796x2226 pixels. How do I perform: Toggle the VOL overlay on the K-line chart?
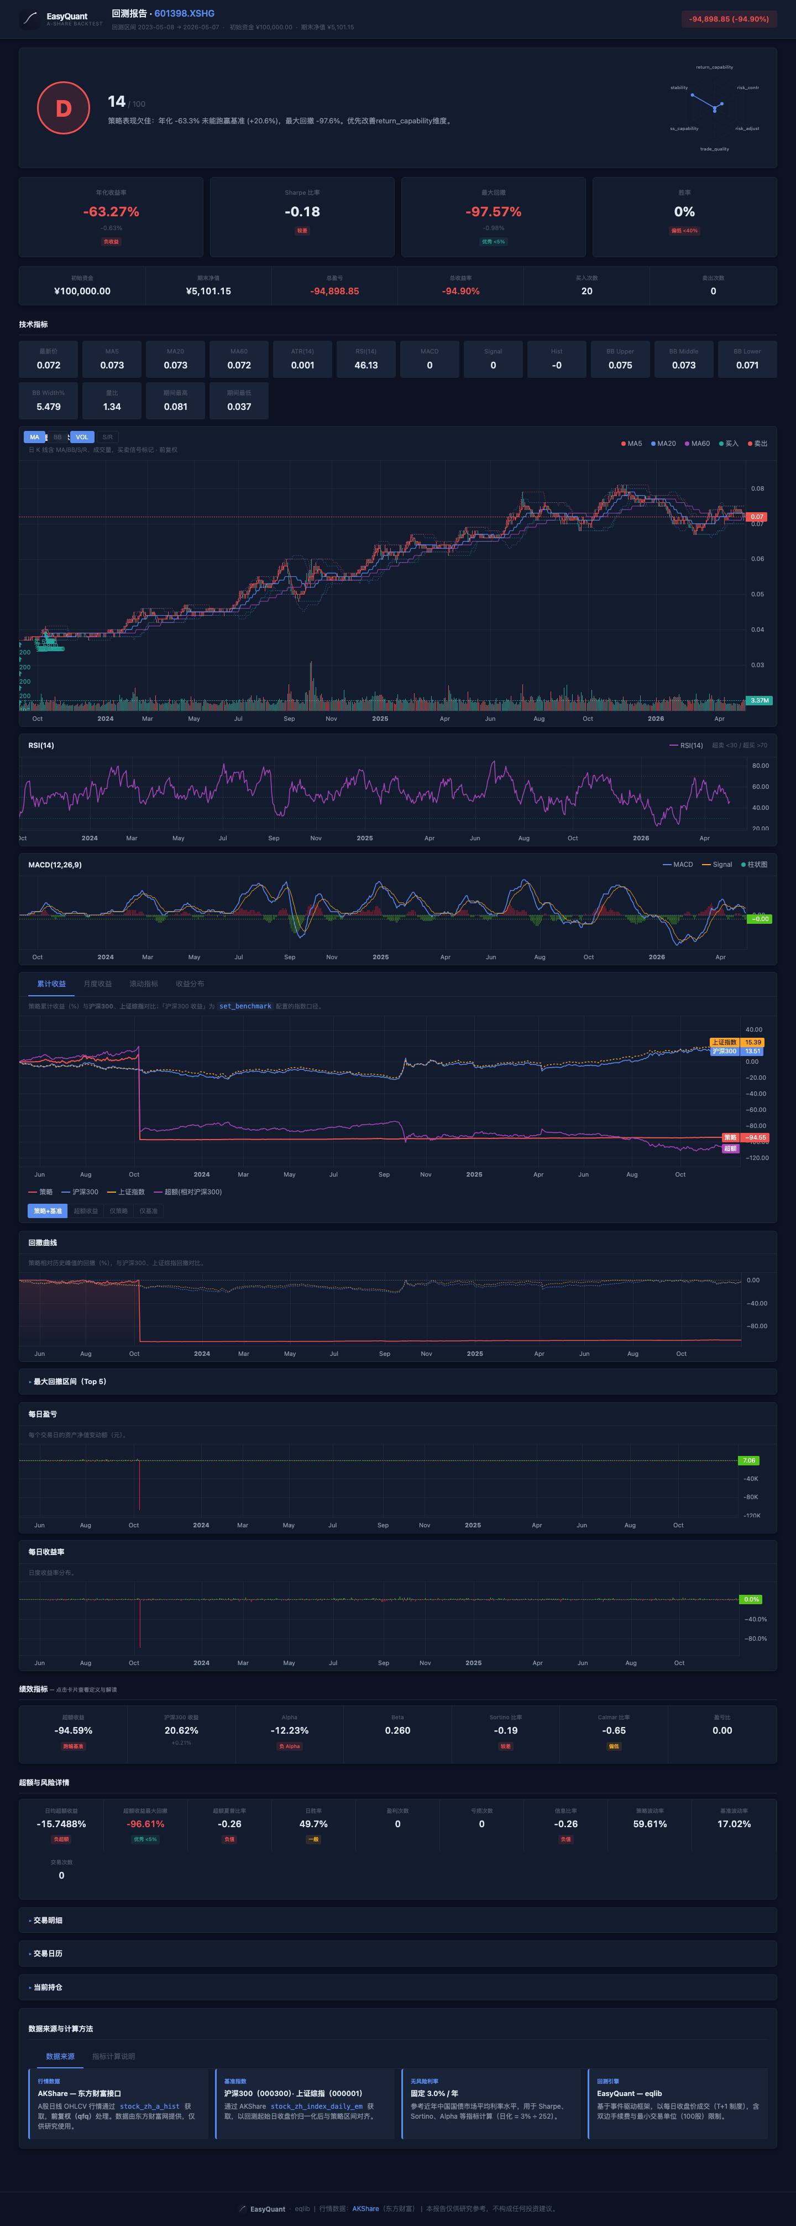point(82,437)
